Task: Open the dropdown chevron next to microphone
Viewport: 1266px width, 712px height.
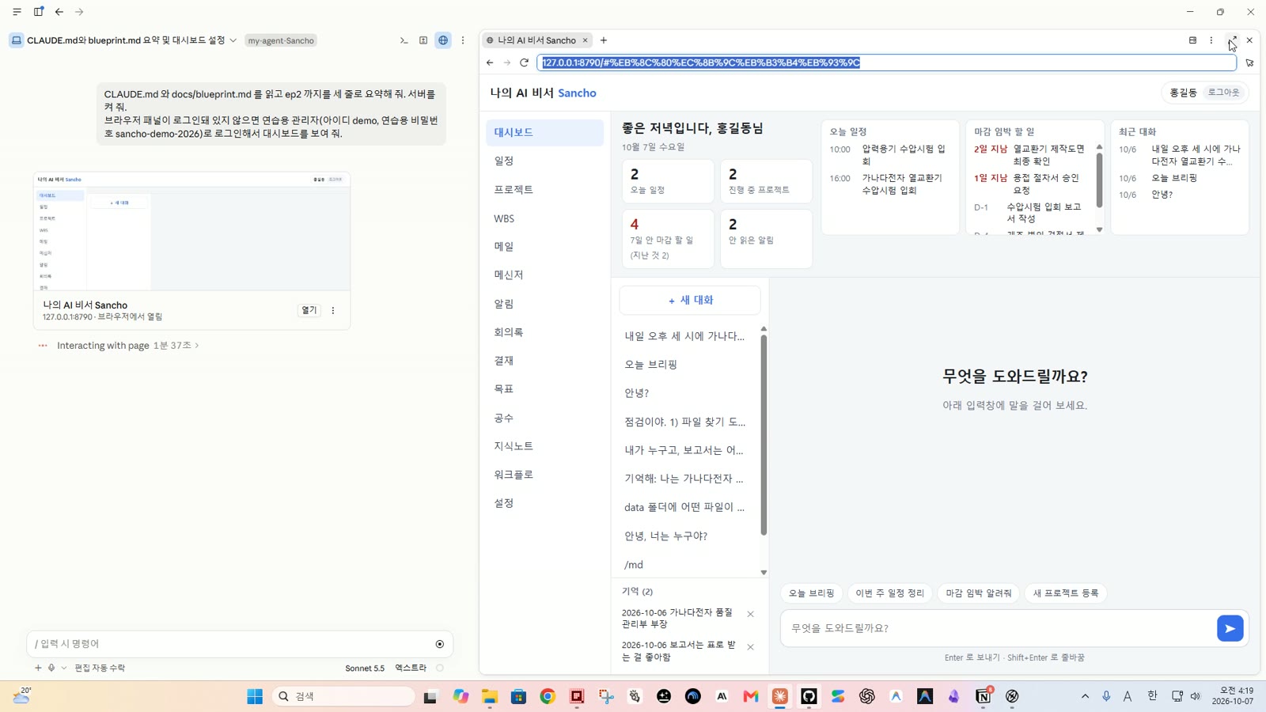Action: pyautogui.click(x=64, y=668)
